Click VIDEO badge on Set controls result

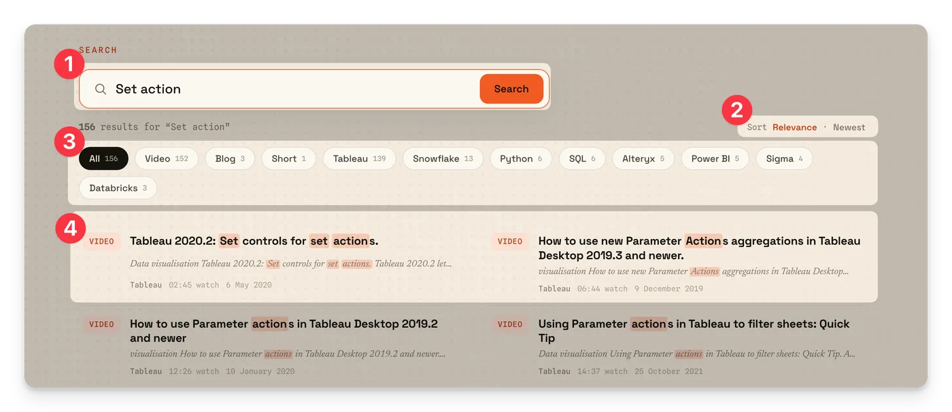click(102, 242)
